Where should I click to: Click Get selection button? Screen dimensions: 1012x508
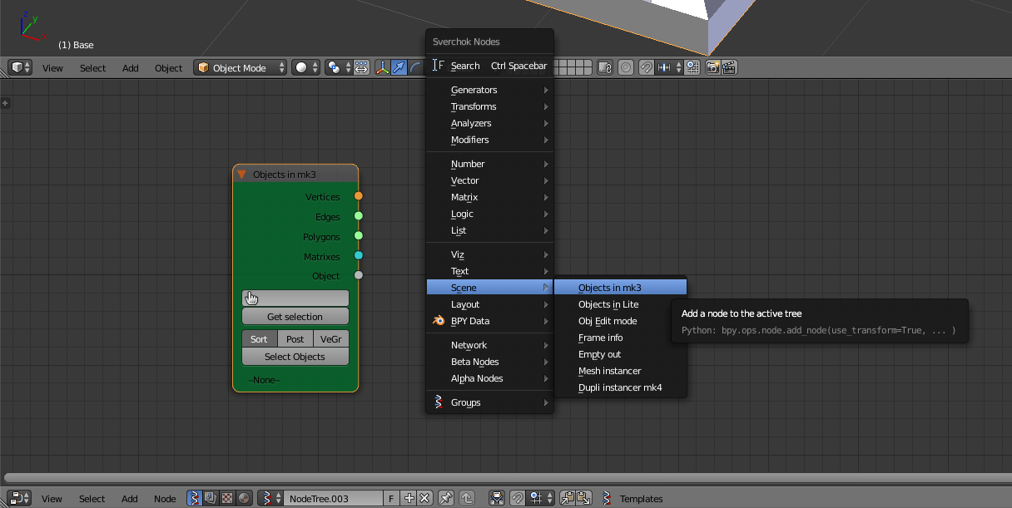[295, 317]
